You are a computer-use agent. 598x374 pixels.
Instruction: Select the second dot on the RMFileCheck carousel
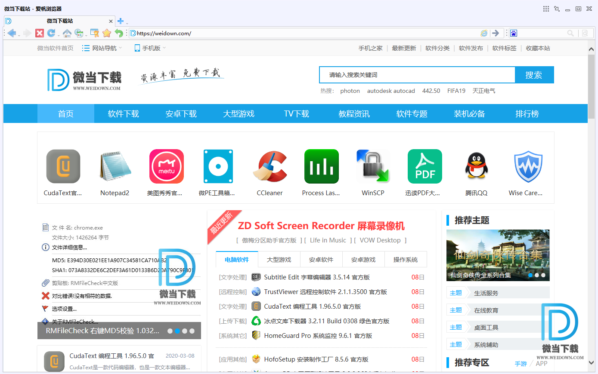pos(177,331)
